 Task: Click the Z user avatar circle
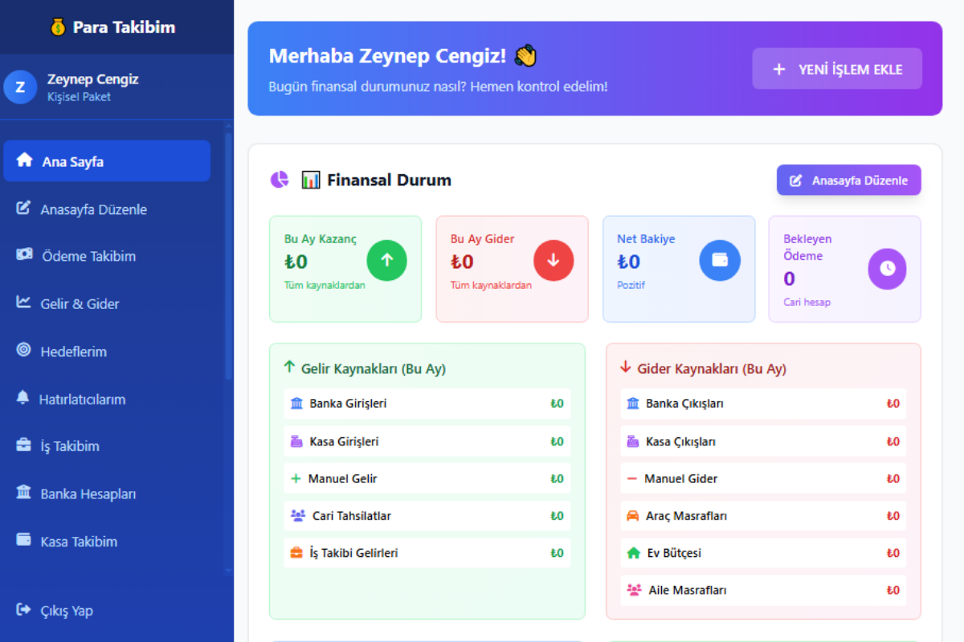pos(20,87)
